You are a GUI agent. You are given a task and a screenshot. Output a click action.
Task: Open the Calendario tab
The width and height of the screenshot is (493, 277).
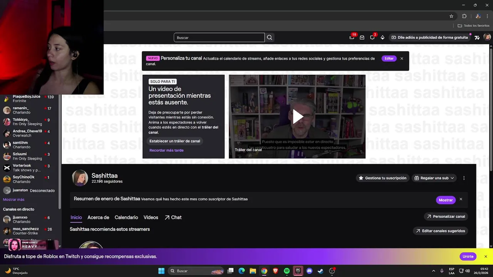[126, 217]
